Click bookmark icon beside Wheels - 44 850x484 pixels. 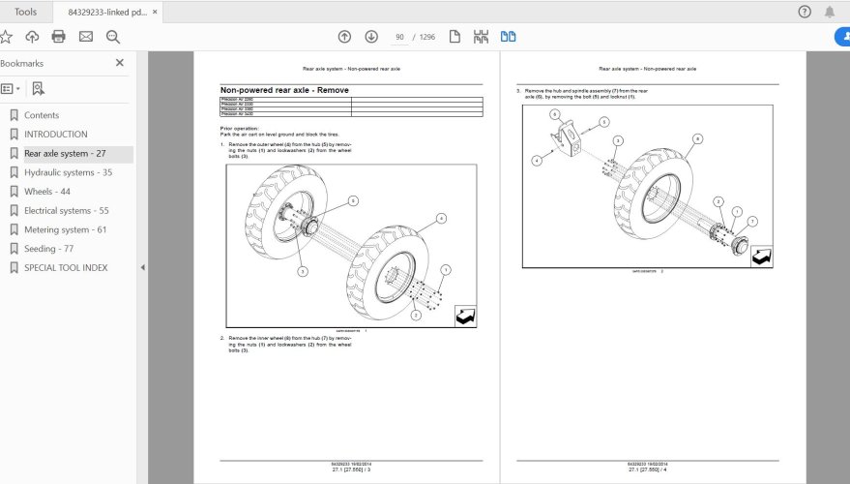15,192
